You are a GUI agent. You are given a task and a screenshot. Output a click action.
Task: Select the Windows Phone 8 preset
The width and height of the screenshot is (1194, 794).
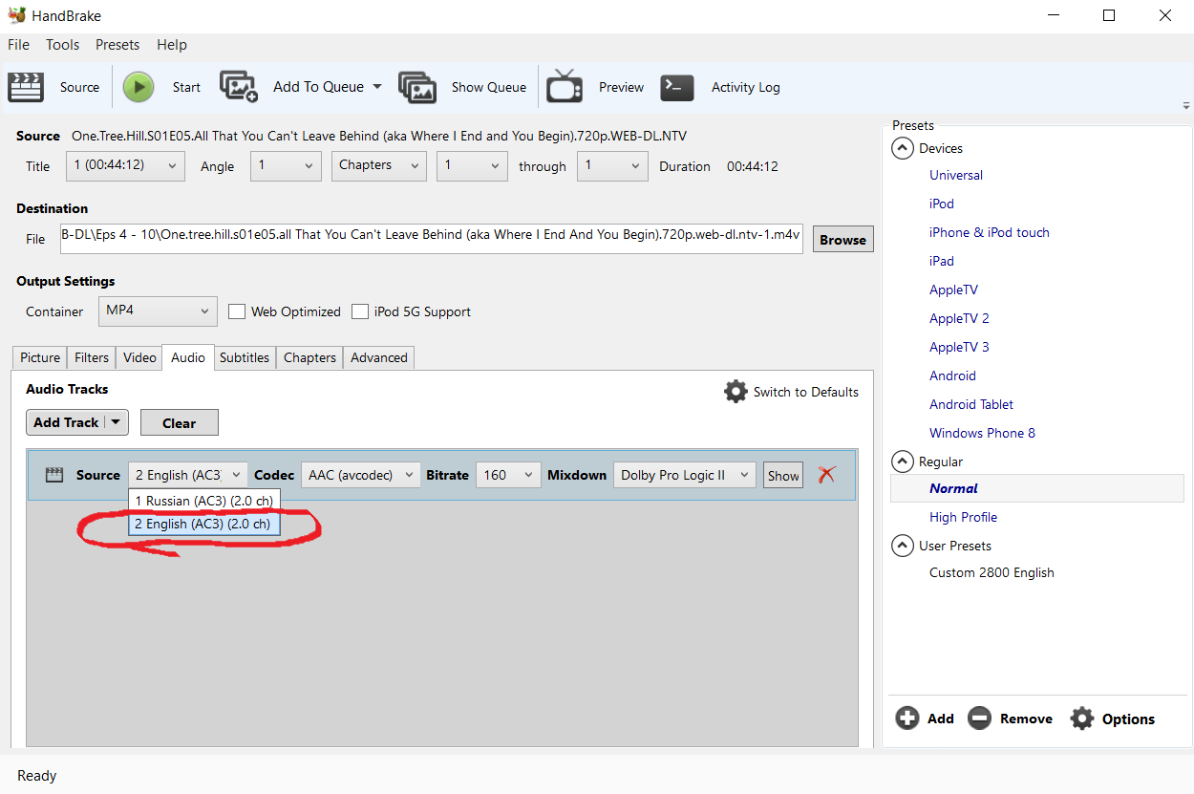[982, 433]
